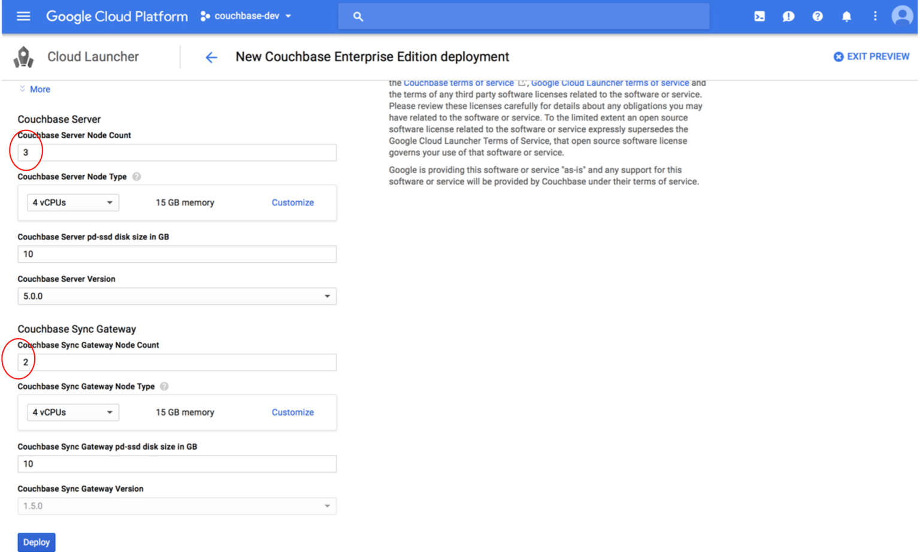Screen dimensions: 920x552
Task: Click the vertical three-dot options icon
Action: click(x=874, y=16)
